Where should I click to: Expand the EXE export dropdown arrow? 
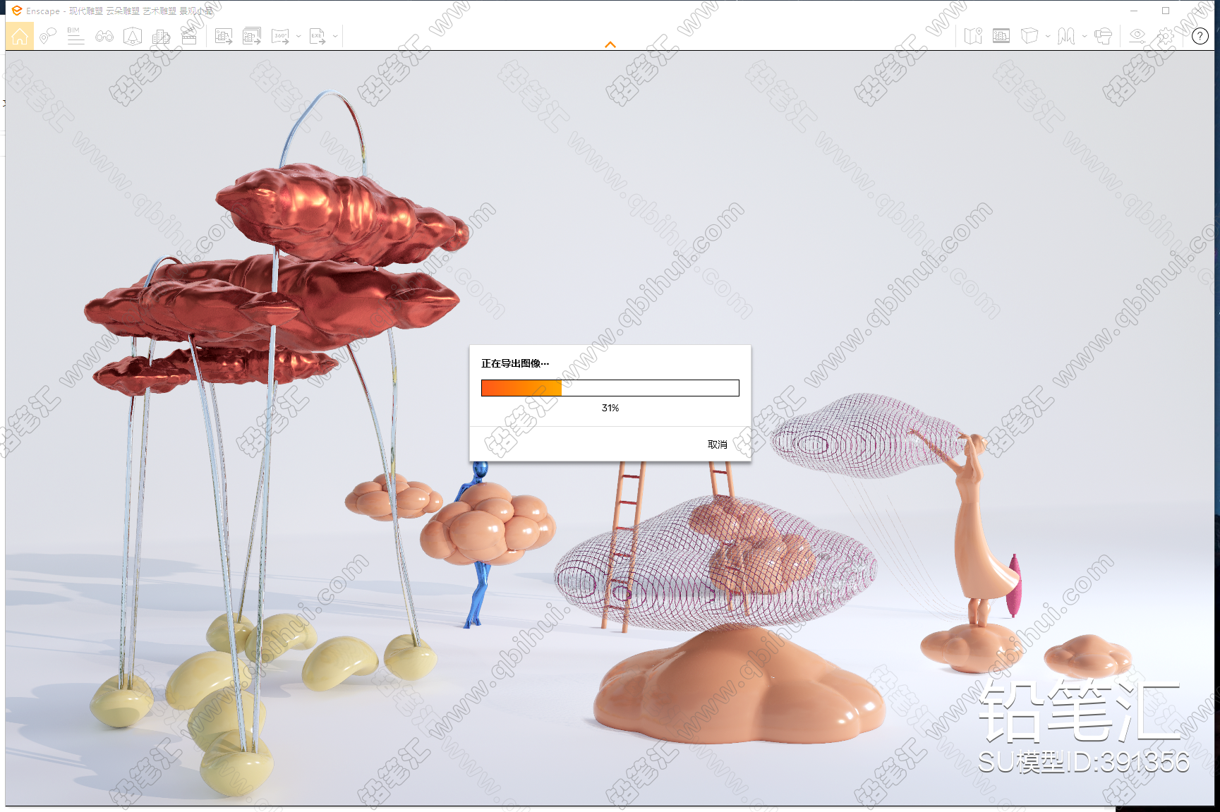335,36
